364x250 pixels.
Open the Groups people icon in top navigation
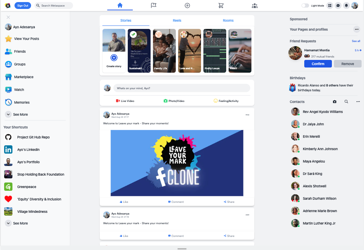click(255, 6)
